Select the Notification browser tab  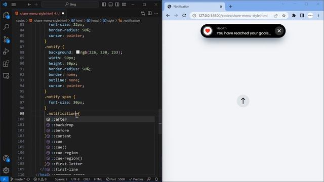click(195, 7)
